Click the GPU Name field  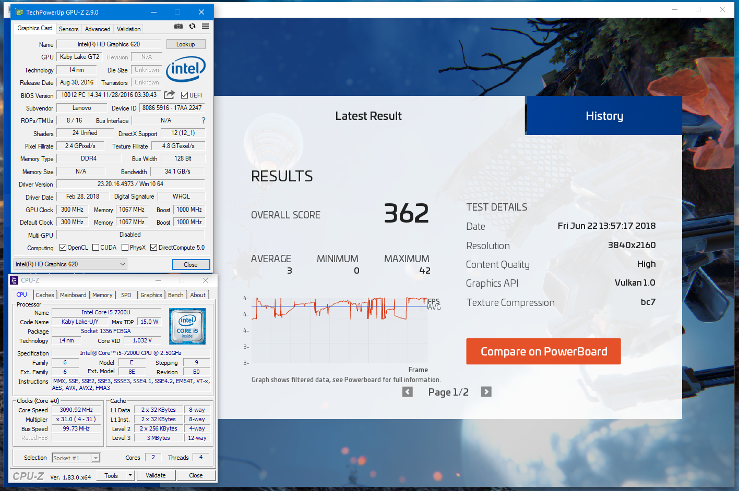(109, 44)
